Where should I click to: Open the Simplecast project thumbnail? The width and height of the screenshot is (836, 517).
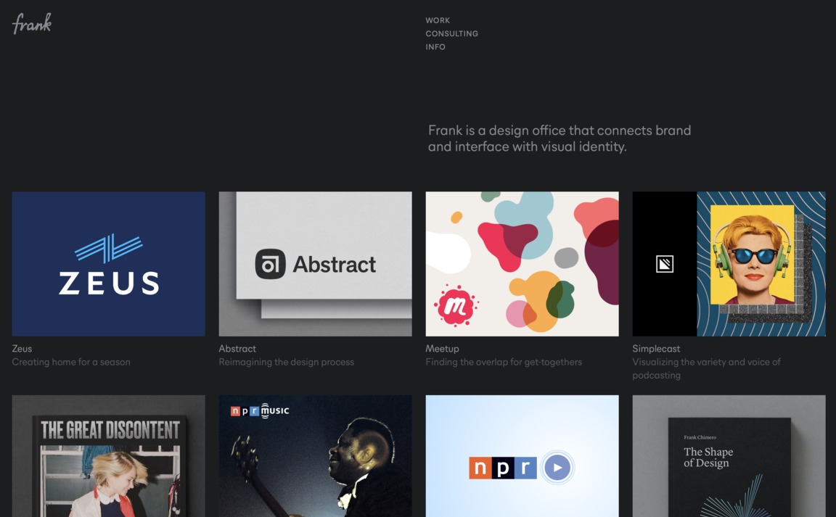pos(729,264)
